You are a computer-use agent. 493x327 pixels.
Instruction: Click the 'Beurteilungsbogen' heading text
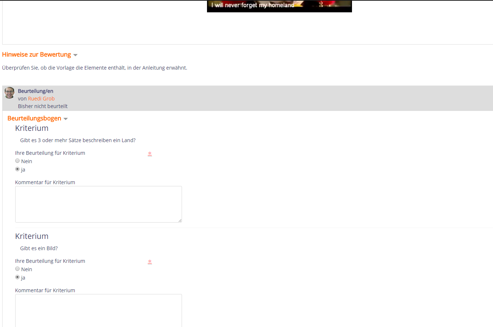(34, 118)
